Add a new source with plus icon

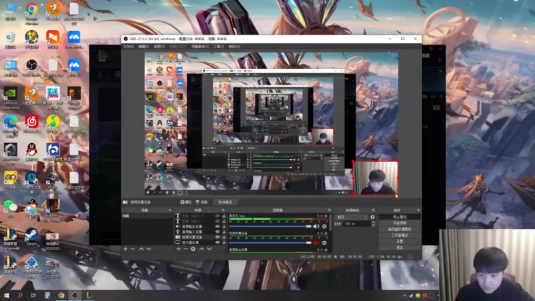coord(179,249)
